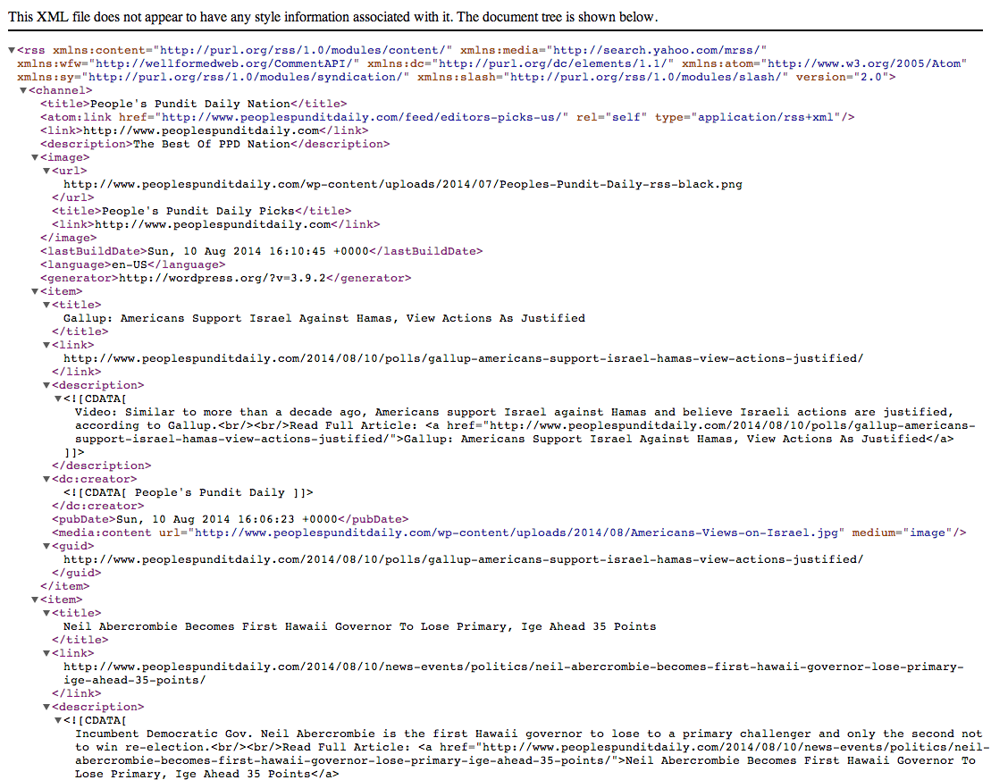Collapse description node of Abercrombie item
The image size is (991, 780).
[46, 707]
